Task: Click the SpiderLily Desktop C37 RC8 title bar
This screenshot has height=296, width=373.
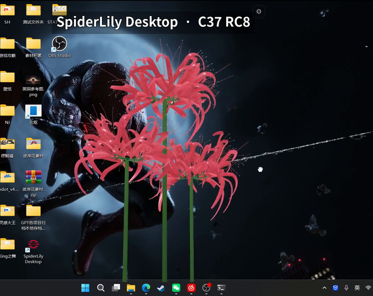Action: (153, 22)
